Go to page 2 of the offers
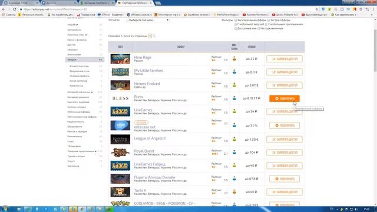Image resolution: width=377 pixels, height=212 pixels. pyautogui.click(x=154, y=36)
